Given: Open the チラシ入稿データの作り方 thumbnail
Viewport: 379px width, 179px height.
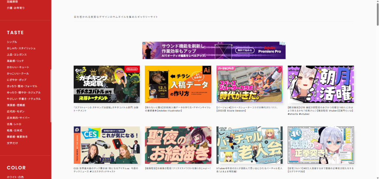Looking at the screenshot, I should point(178,84).
